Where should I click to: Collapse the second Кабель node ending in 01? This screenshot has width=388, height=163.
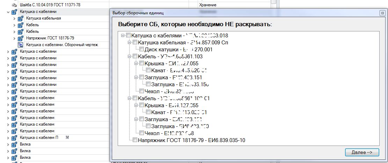point(129,98)
